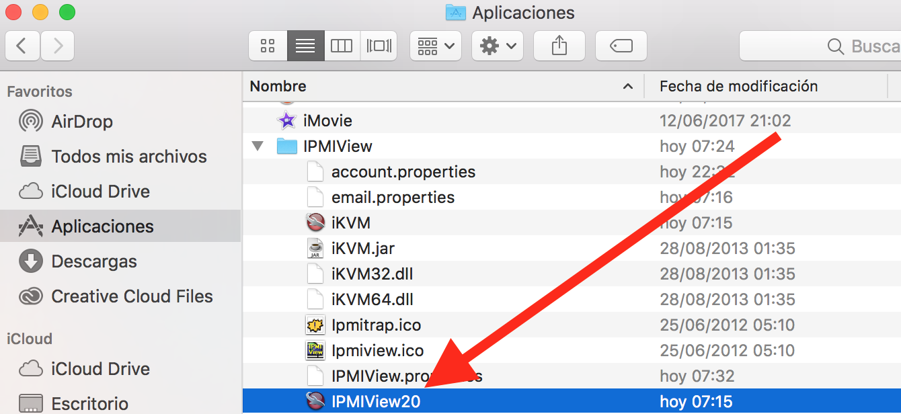Collapse the IPMIView folder disclosure triangle

point(258,147)
